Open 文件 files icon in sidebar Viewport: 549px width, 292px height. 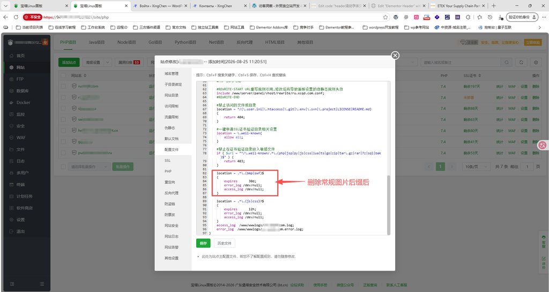(12, 149)
